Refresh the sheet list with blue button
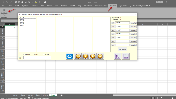 tap(69, 56)
